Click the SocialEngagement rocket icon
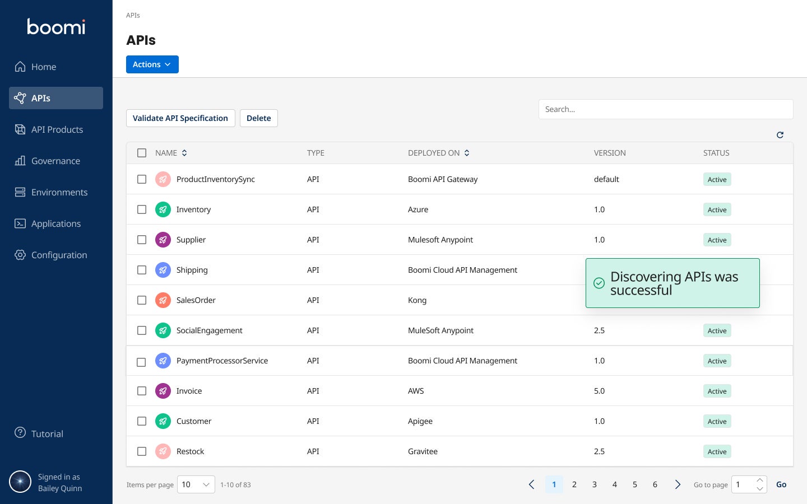The width and height of the screenshot is (807, 504). pos(163,330)
